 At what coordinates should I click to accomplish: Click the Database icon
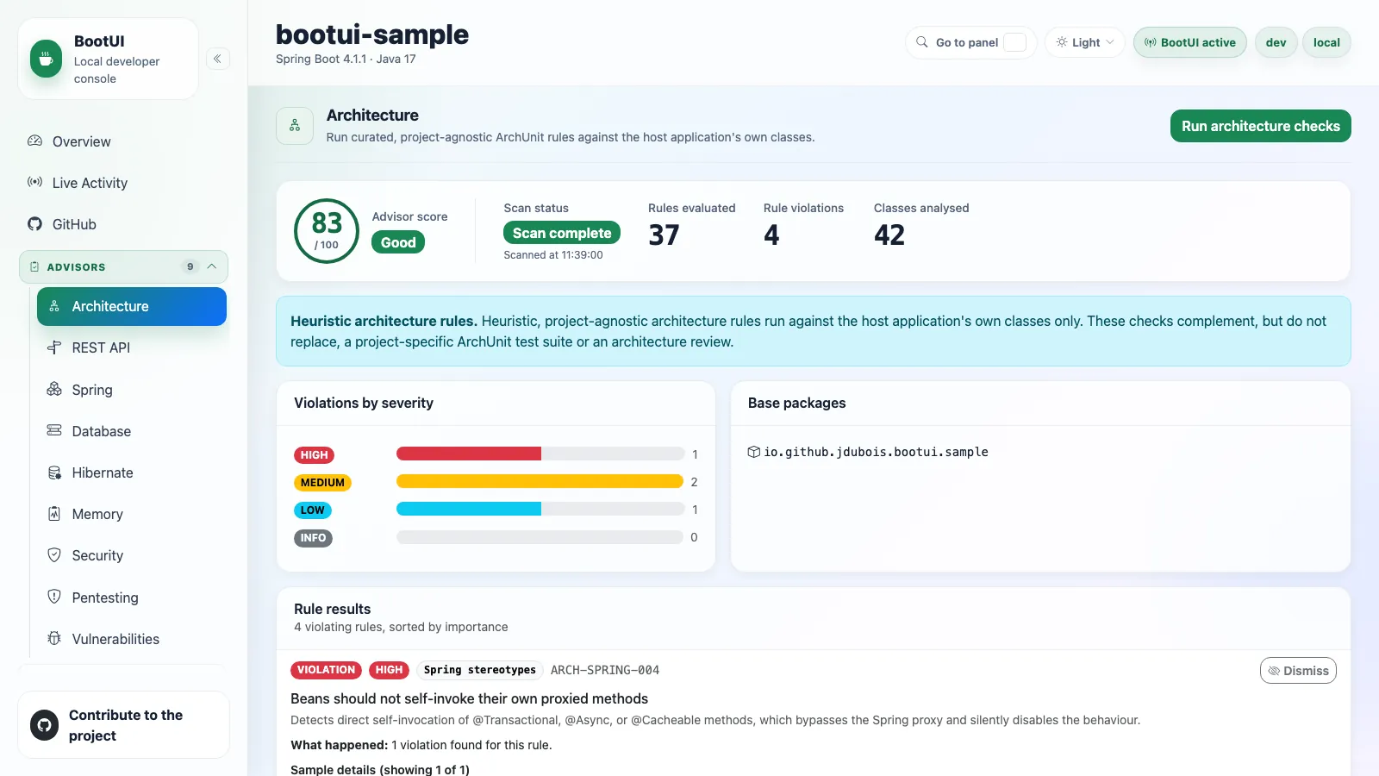[54, 430]
